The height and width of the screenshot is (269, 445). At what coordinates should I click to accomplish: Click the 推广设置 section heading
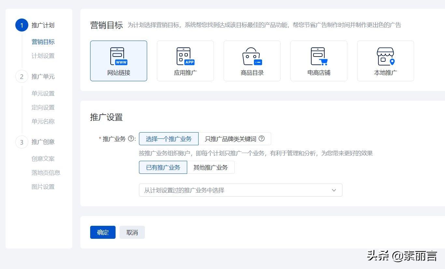[x=106, y=117]
